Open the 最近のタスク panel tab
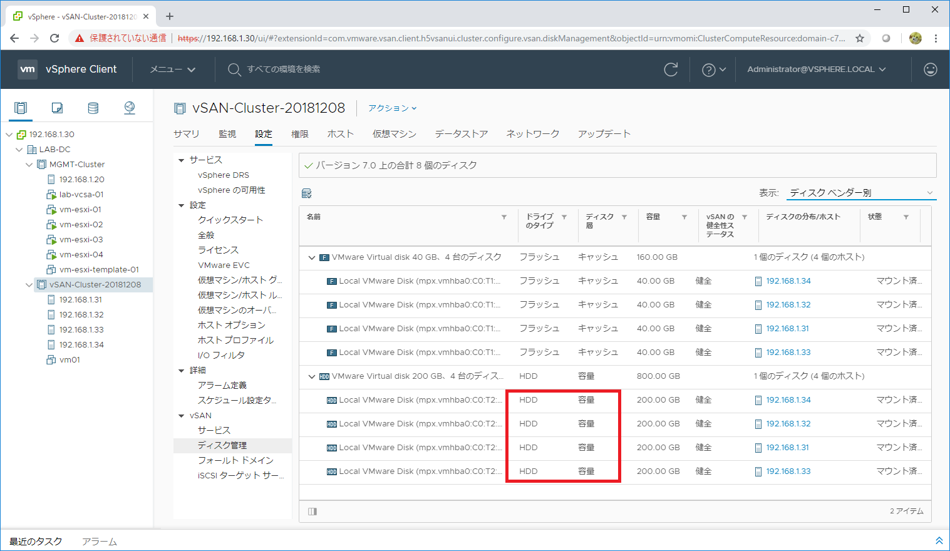 pyautogui.click(x=36, y=541)
